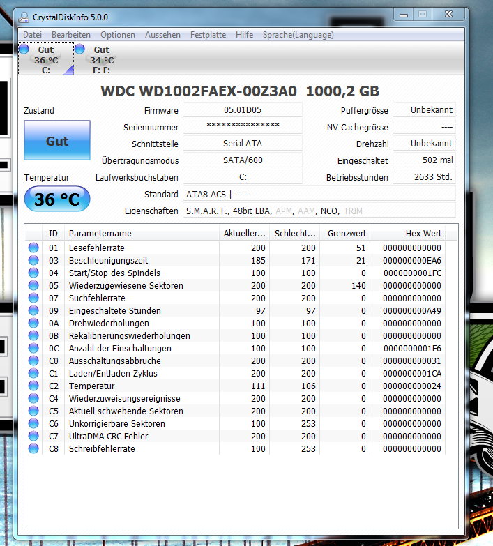Viewport: 493px width, 546px height.
Task: Click the Puffergrösse field Unbekannt
Action: coord(424,110)
